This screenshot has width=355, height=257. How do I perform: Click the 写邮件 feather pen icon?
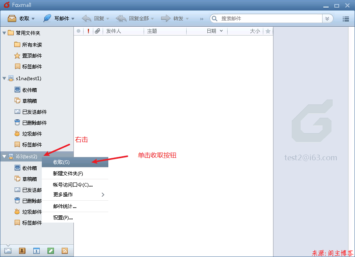point(47,18)
